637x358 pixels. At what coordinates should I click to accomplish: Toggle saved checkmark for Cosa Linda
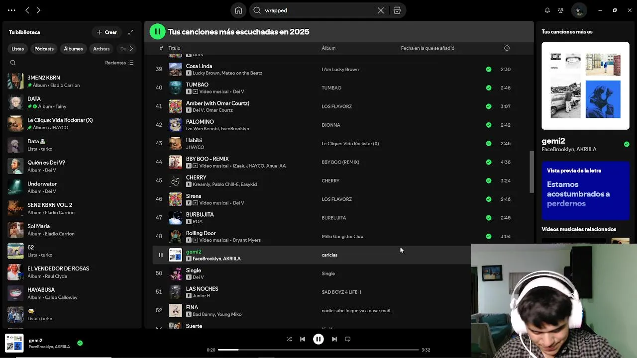click(489, 70)
